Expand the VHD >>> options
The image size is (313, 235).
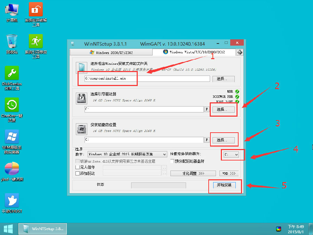(x=229, y=173)
